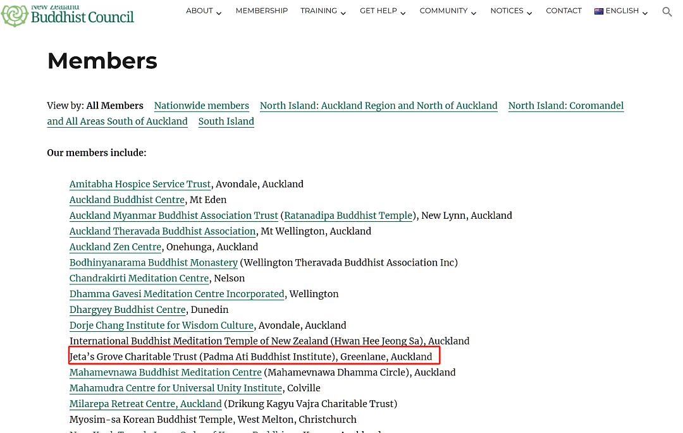Open Bodhinyanarama Buddhist Monastery link
This screenshot has height=433, width=683.
pos(153,262)
